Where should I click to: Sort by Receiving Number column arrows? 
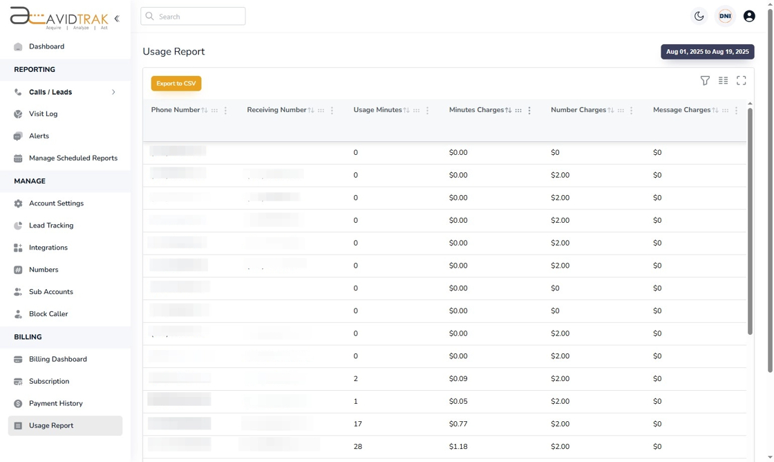(x=311, y=110)
